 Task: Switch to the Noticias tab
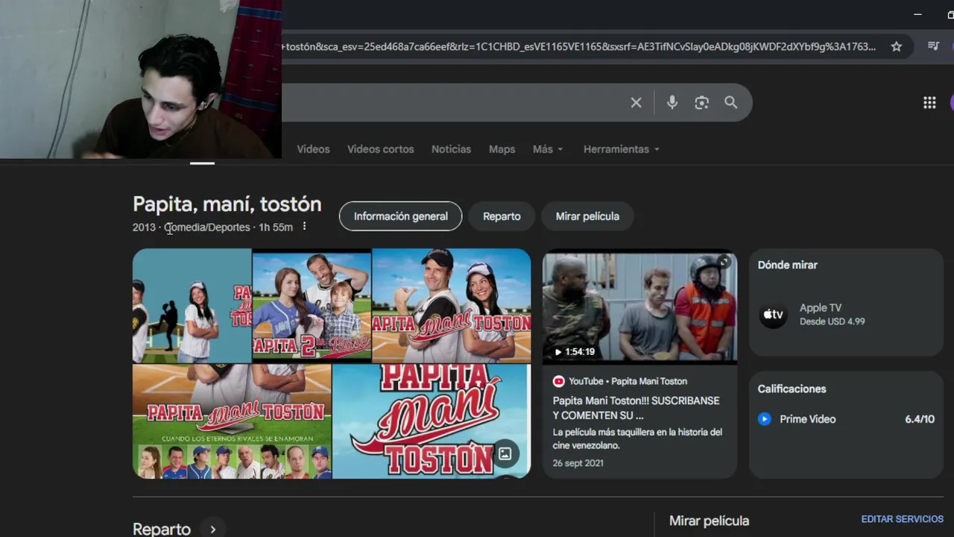451,149
